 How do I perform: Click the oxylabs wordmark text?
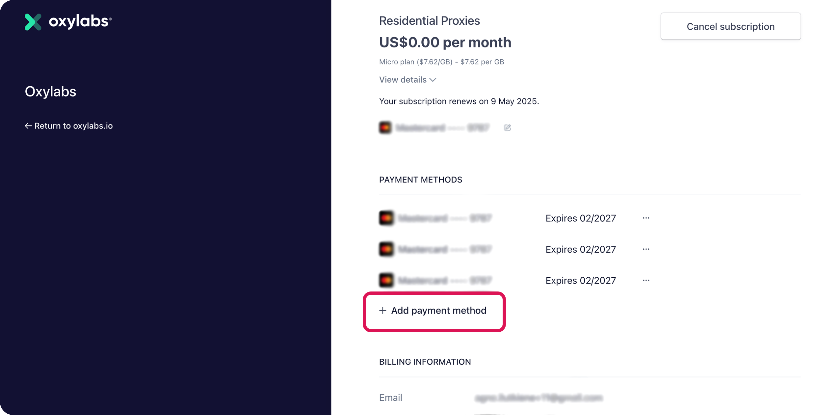[80, 22]
